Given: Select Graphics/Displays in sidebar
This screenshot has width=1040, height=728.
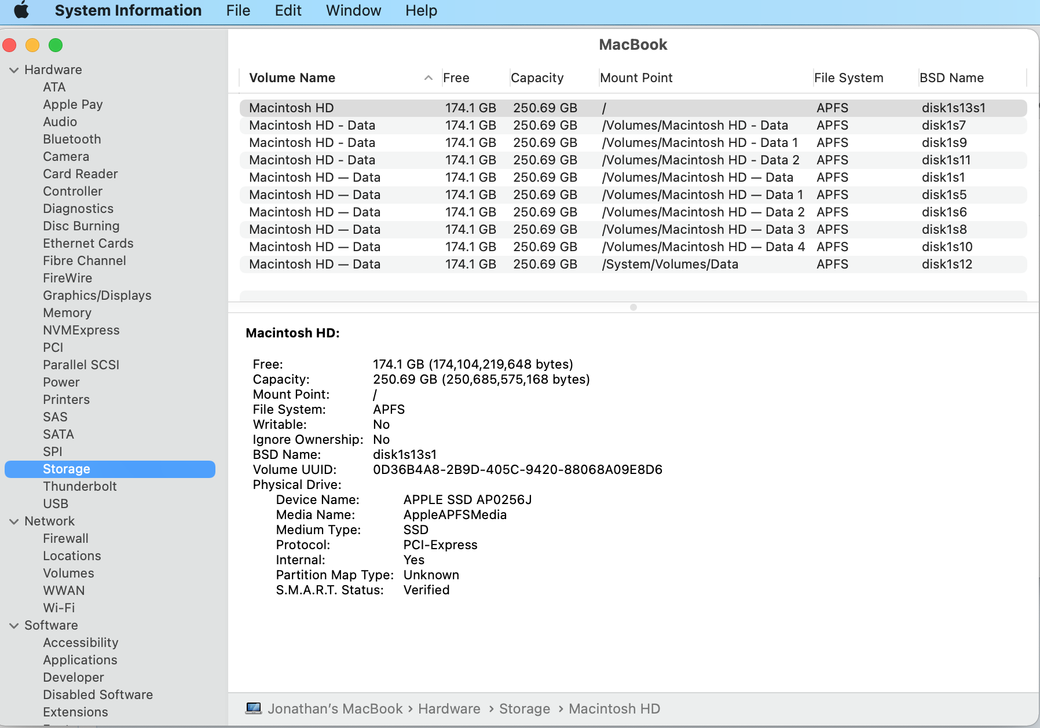Looking at the screenshot, I should 97,295.
